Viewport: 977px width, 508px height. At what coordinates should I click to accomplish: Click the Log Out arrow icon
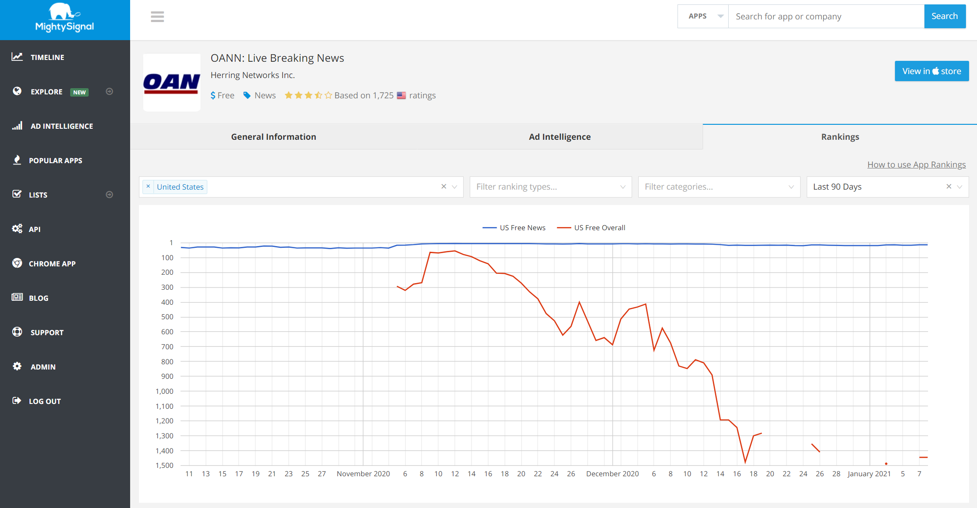click(x=17, y=400)
